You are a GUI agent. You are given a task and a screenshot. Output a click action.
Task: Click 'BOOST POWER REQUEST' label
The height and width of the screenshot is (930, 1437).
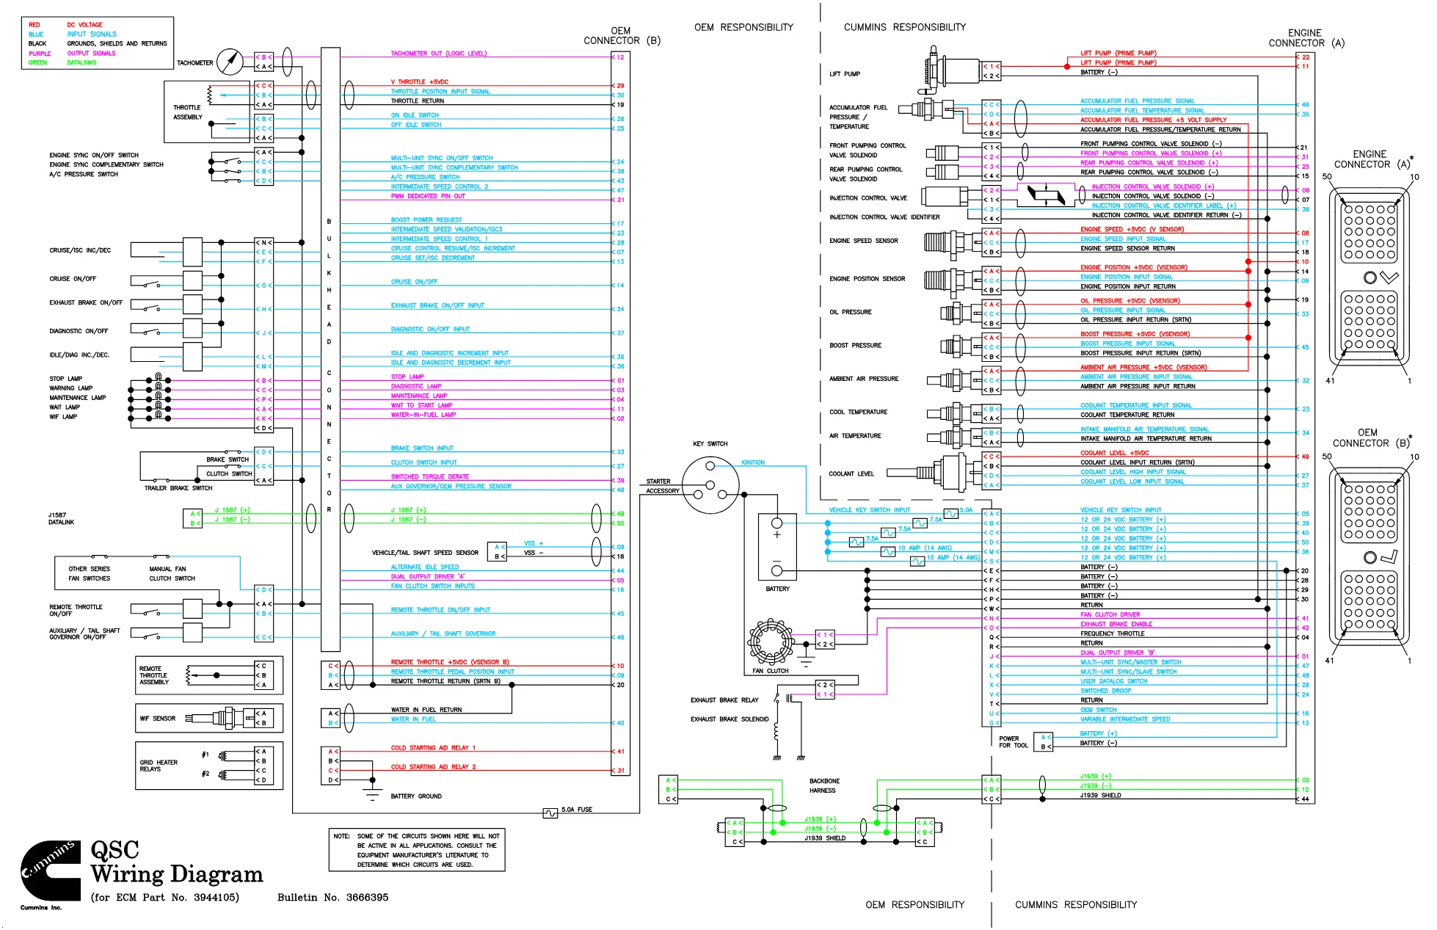[426, 220]
